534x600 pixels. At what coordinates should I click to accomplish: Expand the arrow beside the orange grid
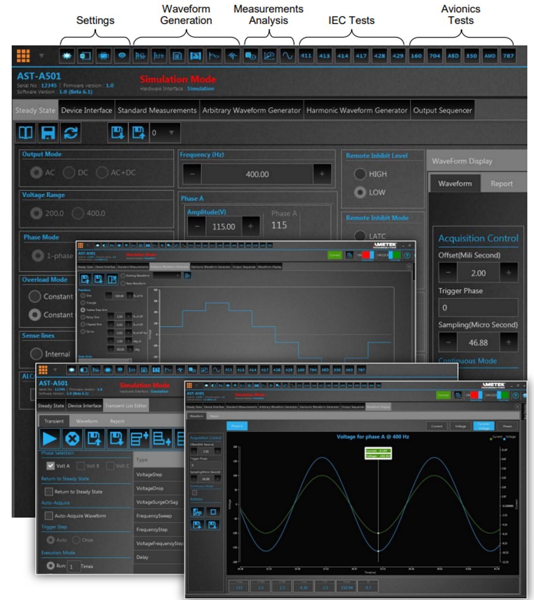pos(41,56)
